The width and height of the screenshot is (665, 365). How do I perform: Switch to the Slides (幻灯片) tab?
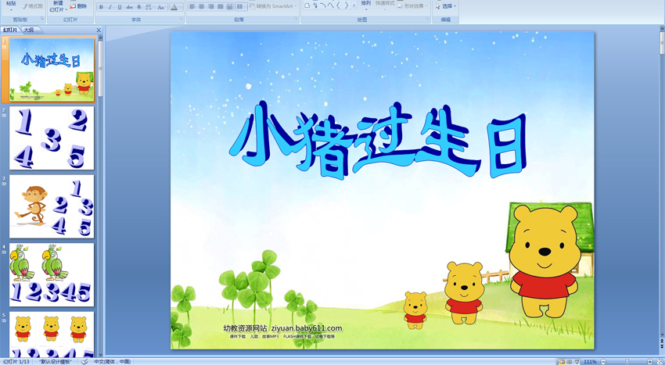point(10,30)
